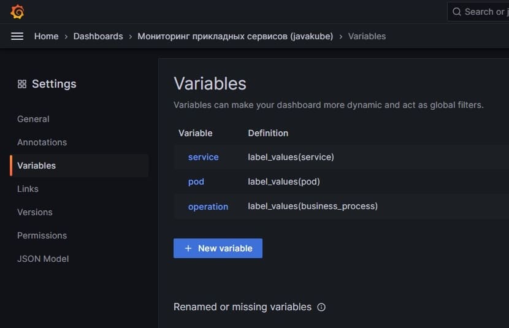The image size is (509, 328).
Task: Open the hamburger navigation menu
Action: 17,36
